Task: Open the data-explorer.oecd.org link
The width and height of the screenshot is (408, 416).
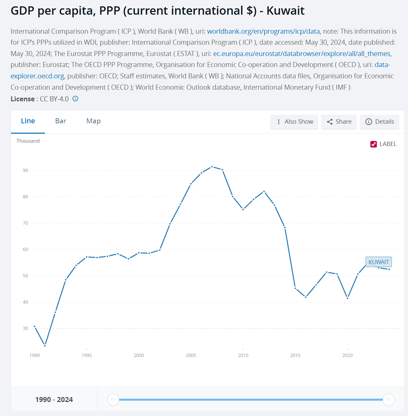Action: click(x=37, y=76)
